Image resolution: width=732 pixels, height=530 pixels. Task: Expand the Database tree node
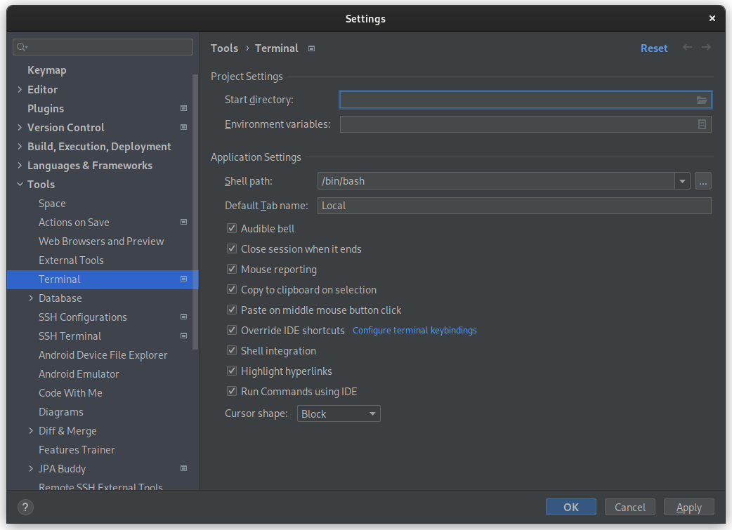31,298
